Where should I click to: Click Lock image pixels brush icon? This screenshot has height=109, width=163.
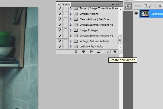(150, 6)
